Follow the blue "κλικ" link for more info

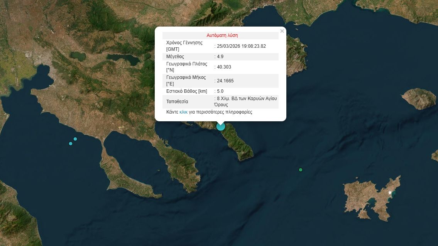coord(183,112)
